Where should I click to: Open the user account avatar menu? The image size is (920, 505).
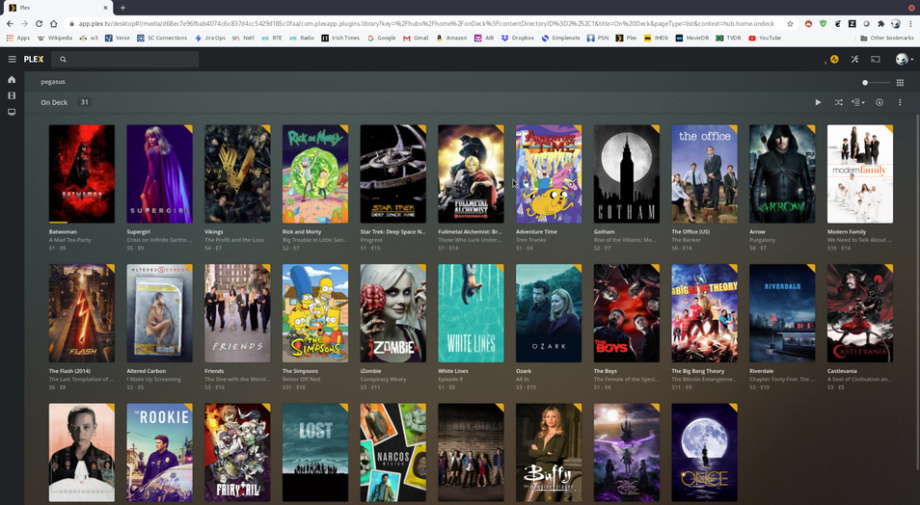click(903, 59)
